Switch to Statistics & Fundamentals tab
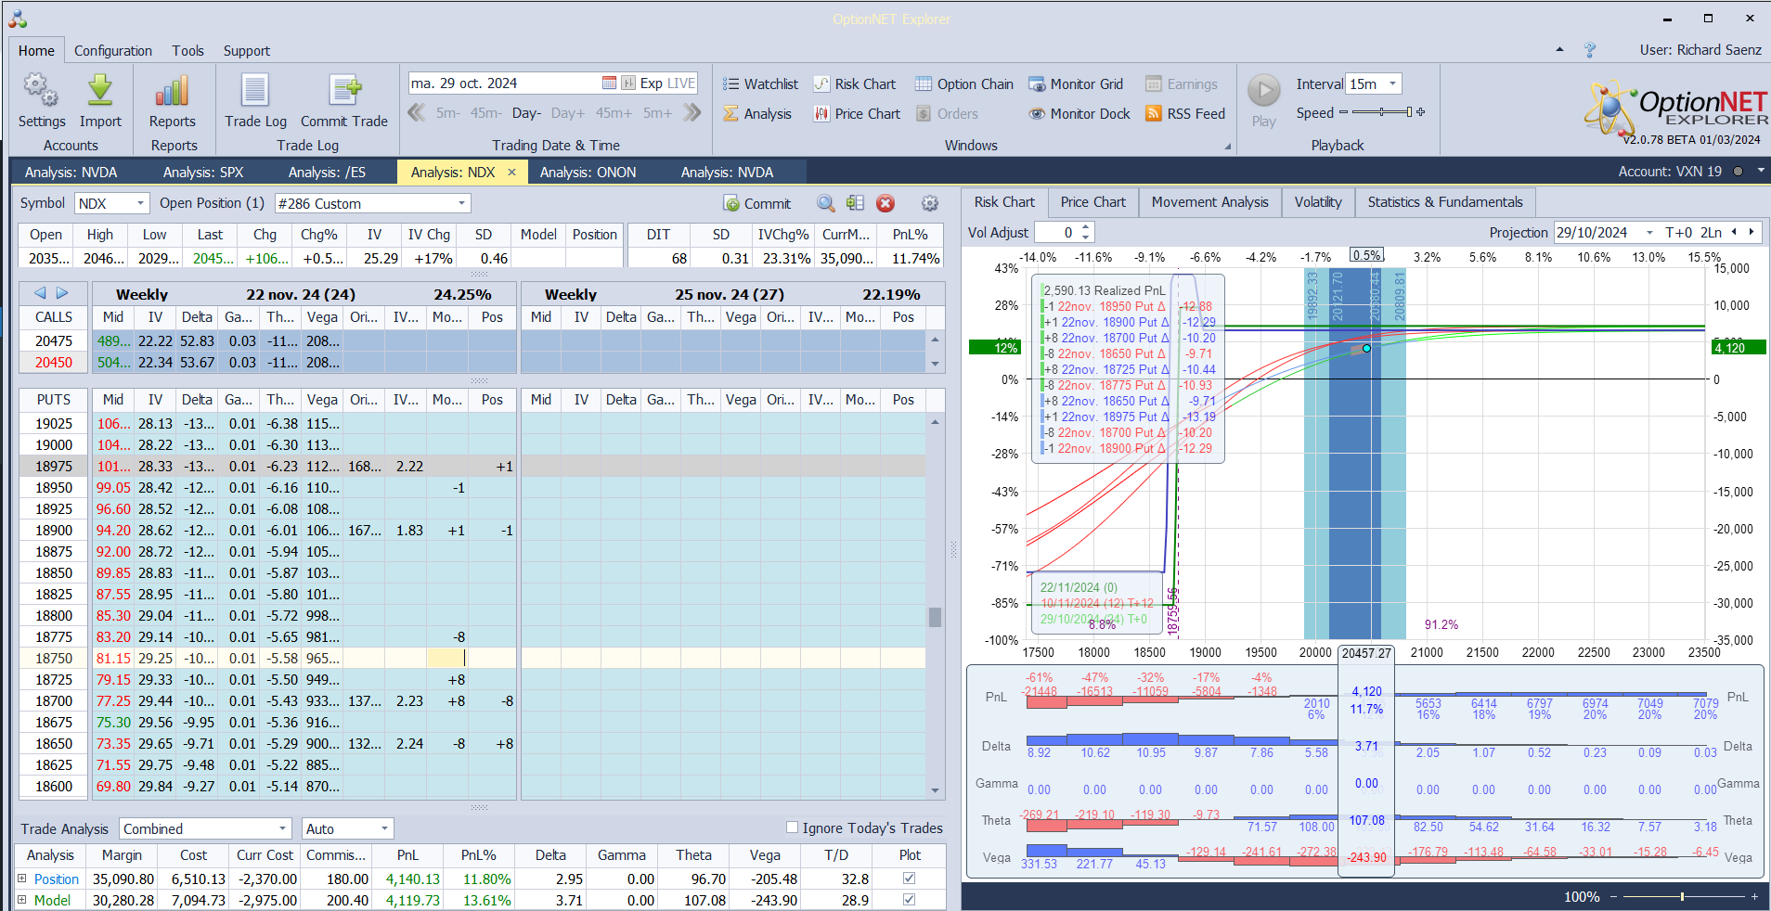This screenshot has height=911, width=1771. pyautogui.click(x=1445, y=202)
